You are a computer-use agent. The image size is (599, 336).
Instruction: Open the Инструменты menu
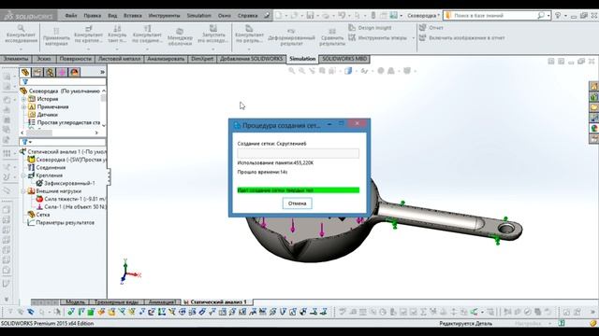coord(165,16)
